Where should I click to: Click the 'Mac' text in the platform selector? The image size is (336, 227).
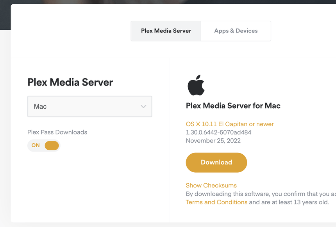tap(40, 106)
